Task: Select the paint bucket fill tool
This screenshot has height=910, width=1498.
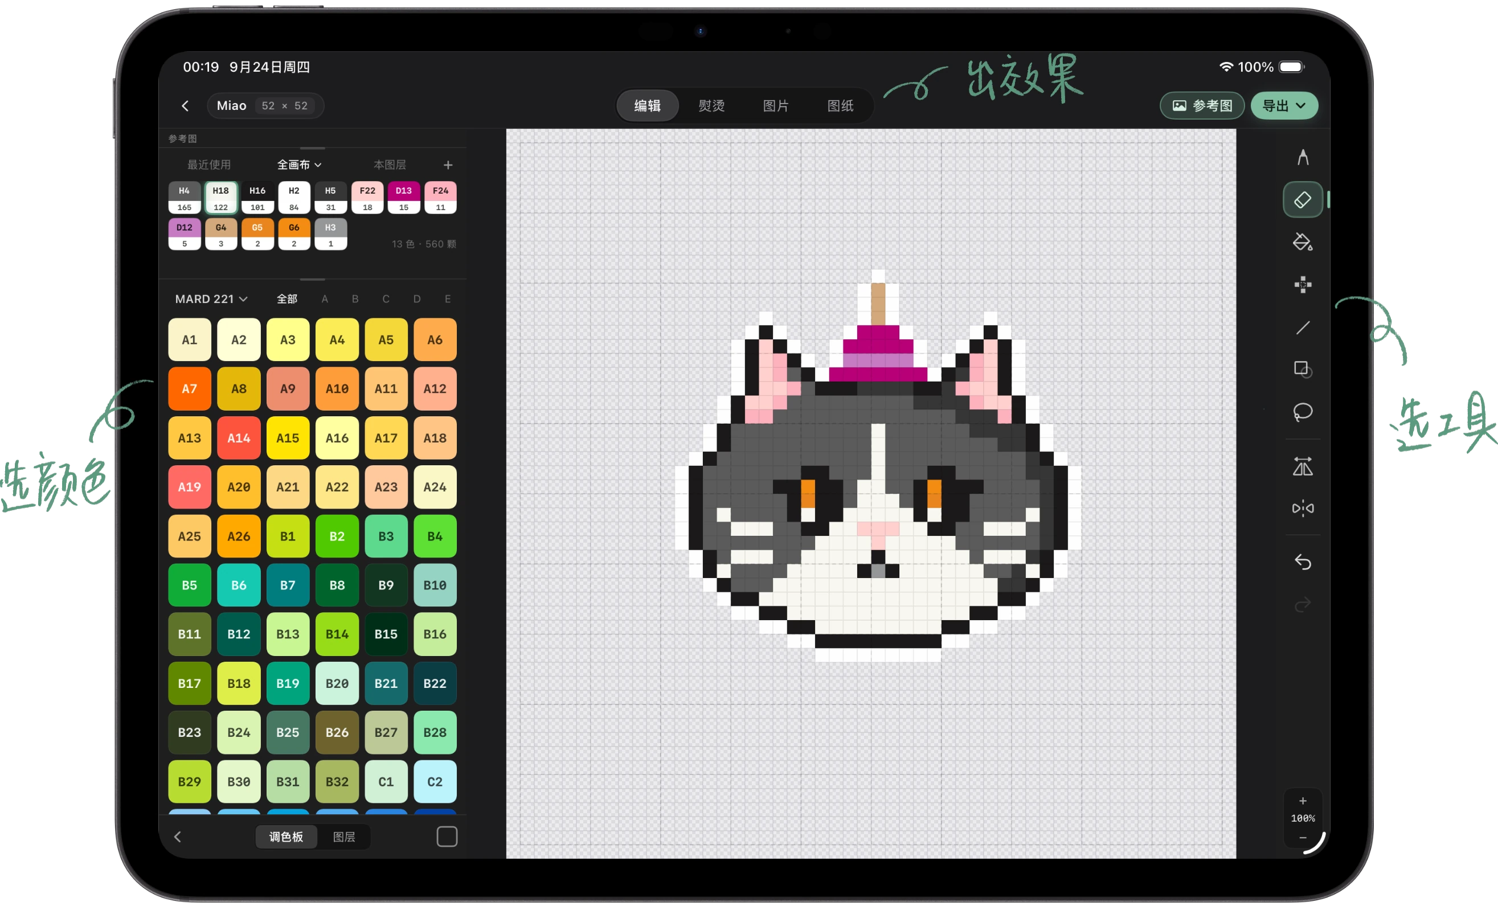Action: click(x=1302, y=242)
